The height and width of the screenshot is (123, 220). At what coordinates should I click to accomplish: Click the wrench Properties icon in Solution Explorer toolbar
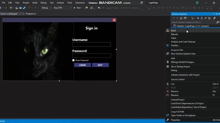[x=214, y=18]
